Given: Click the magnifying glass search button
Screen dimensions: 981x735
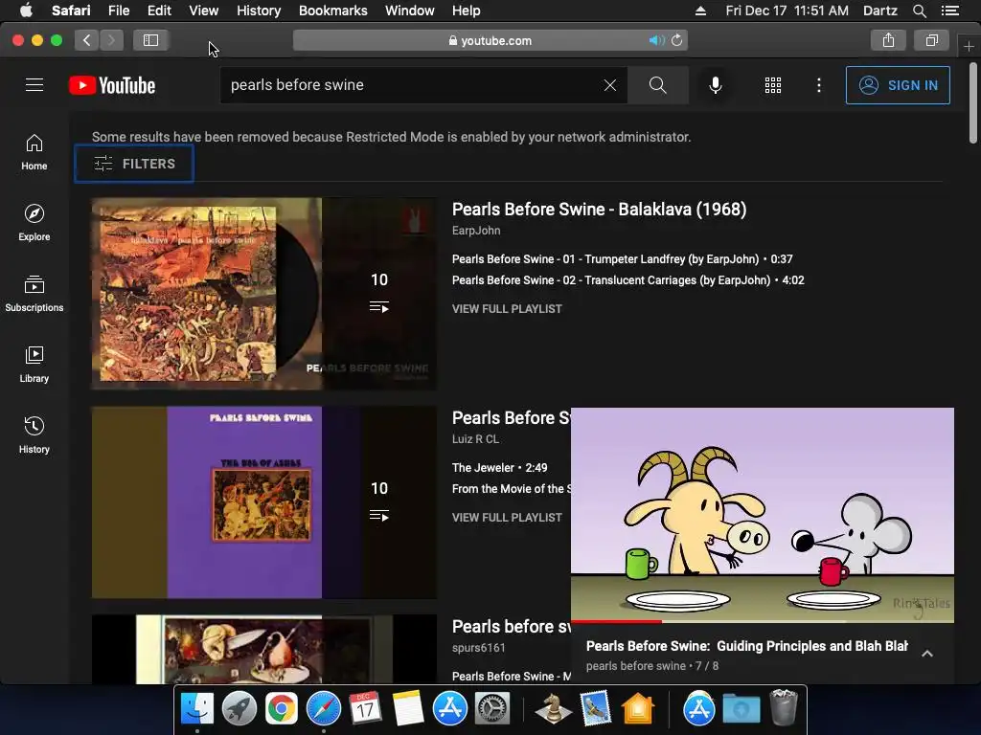Looking at the screenshot, I should pos(657,85).
